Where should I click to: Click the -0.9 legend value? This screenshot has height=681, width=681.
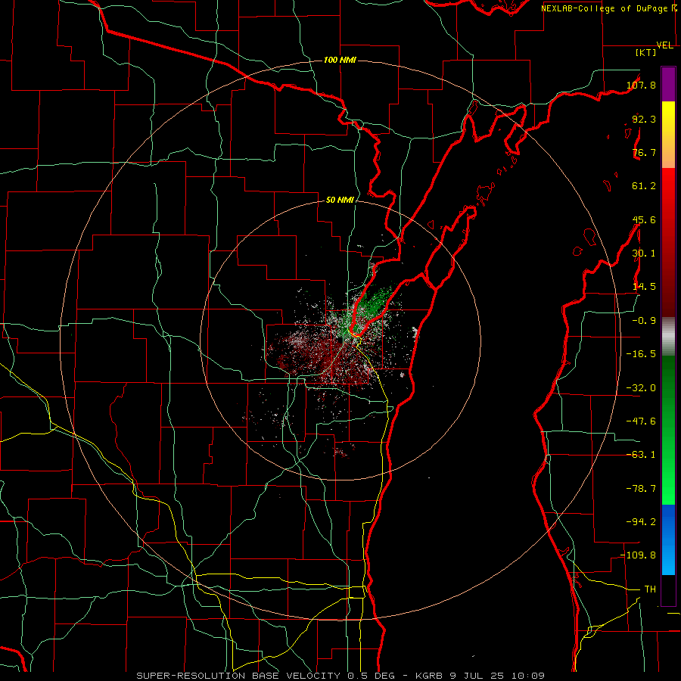tap(644, 321)
